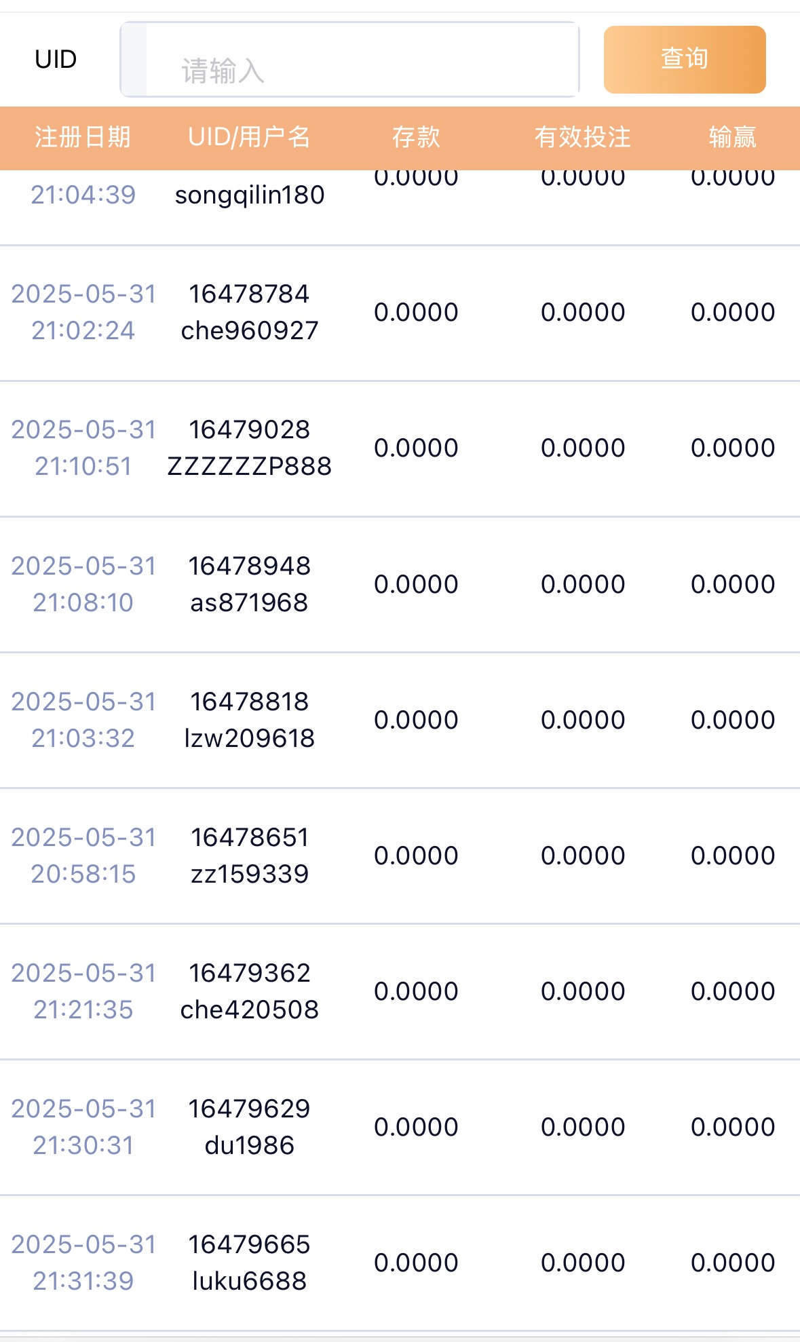This screenshot has height=1342, width=800.
Task: Open user ZZZZZZP888 record
Action: [249, 466]
